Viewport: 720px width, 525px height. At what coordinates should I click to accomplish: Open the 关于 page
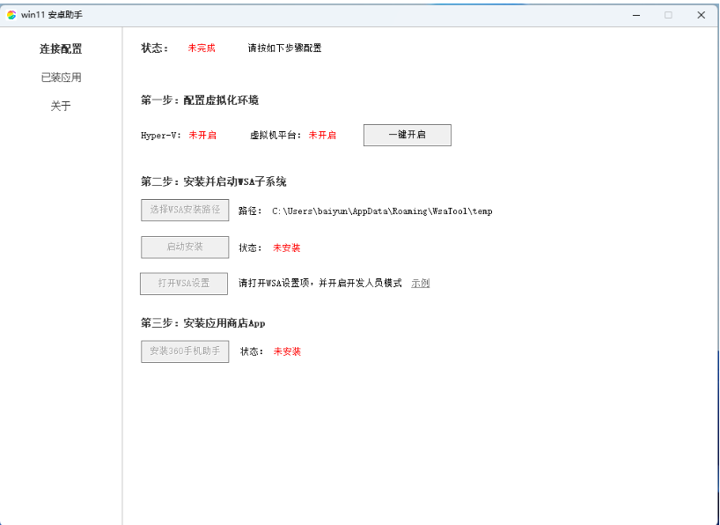(x=61, y=107)
